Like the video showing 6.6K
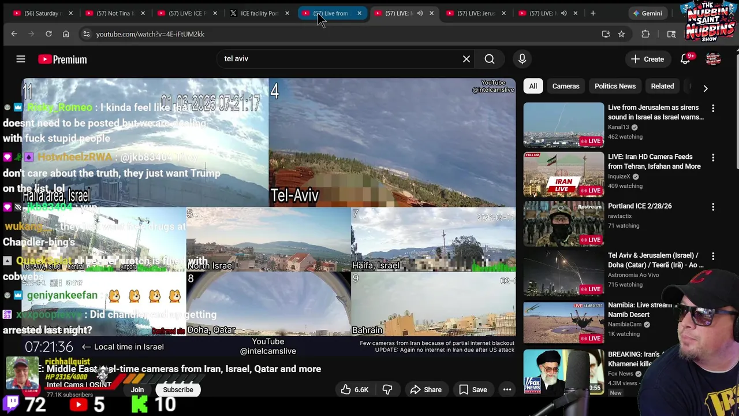The image size is (739, 416). click(x=354, y=389)
